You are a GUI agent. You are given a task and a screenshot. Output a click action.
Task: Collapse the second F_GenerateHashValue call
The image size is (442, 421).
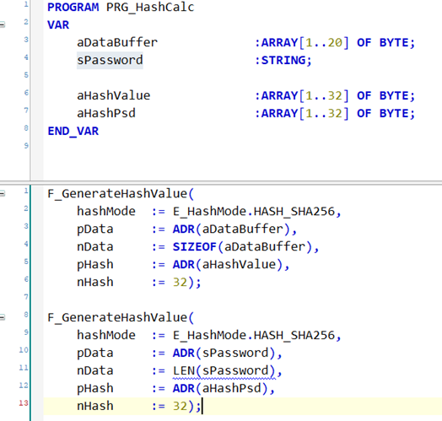pyautogui.click(x=3, y=317)
